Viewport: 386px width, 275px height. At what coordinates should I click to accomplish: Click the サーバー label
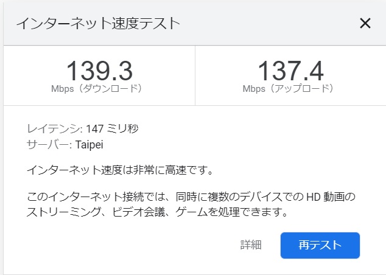pyautogui.click(x=49, y=145)
